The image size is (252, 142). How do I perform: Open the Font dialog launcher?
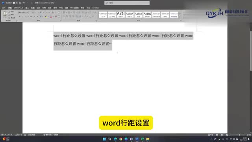[60, 21]
